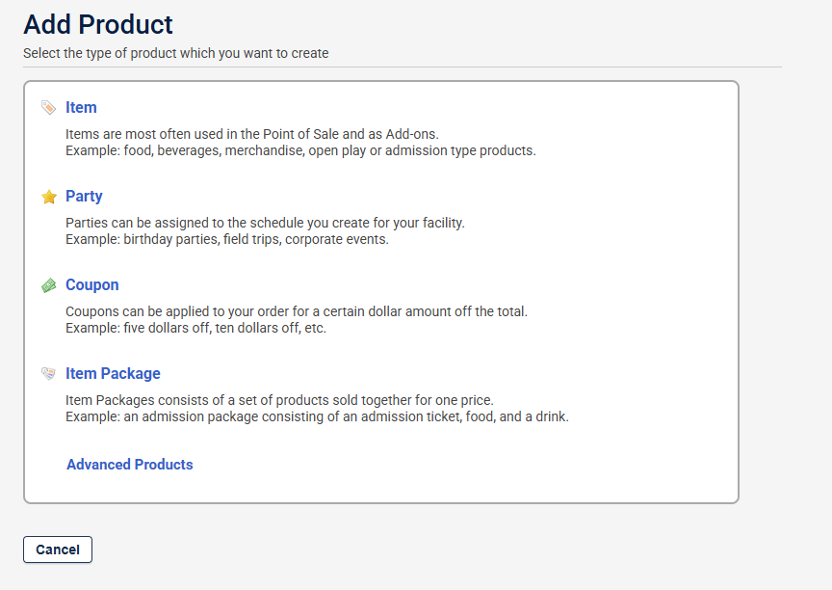Screen dimensions: 832x590
Task: Click the Coupons dollar amount description
Action: point(297,311)
